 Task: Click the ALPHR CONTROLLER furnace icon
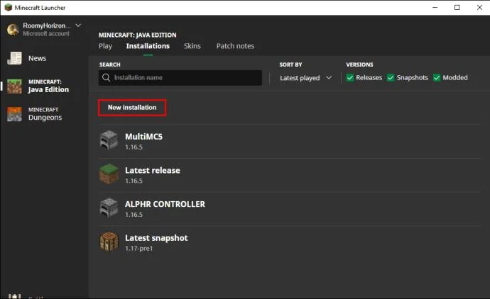[109, 208]
